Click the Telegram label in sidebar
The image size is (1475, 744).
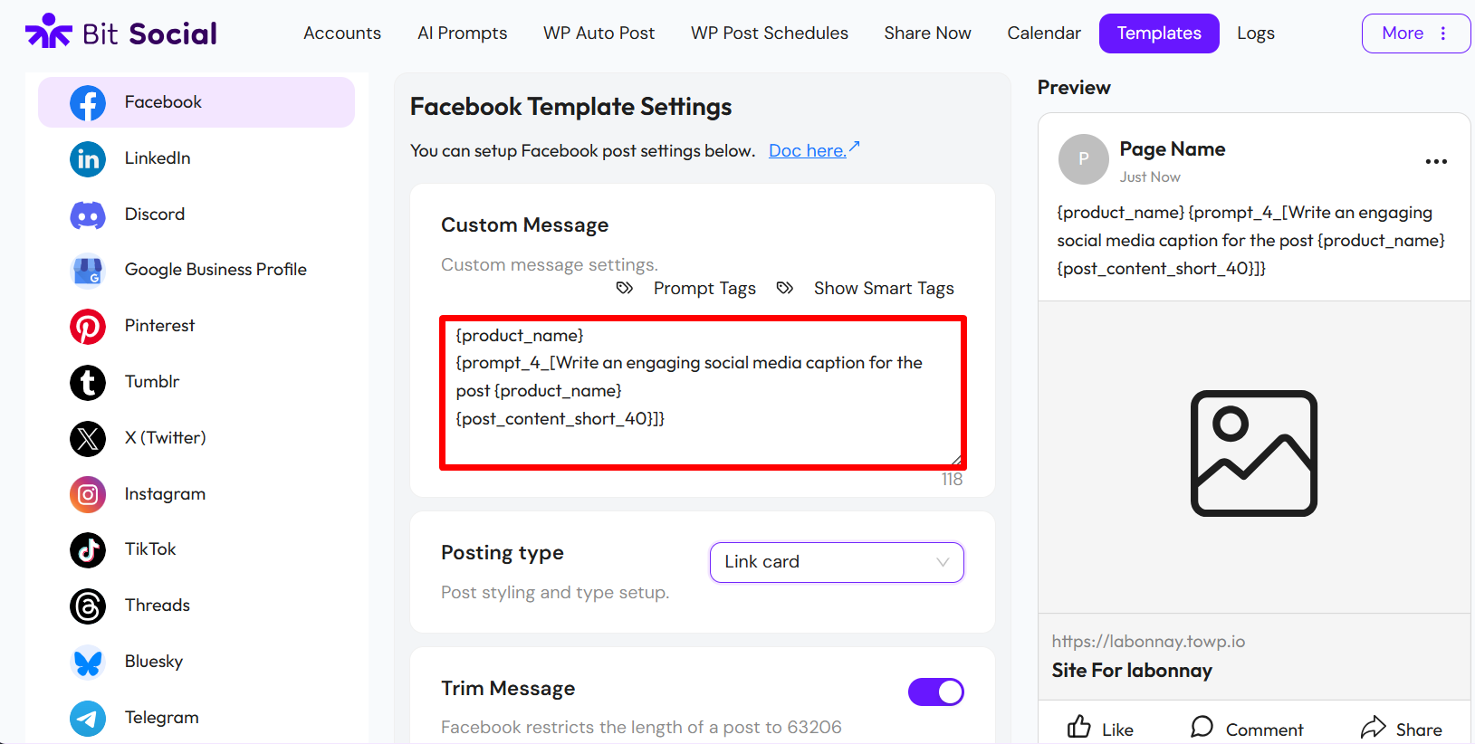click(162, 718)
